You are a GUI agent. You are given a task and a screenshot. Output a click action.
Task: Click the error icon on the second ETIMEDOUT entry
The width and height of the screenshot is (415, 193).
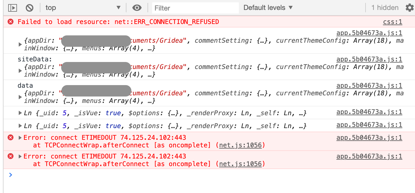[10, 156]
